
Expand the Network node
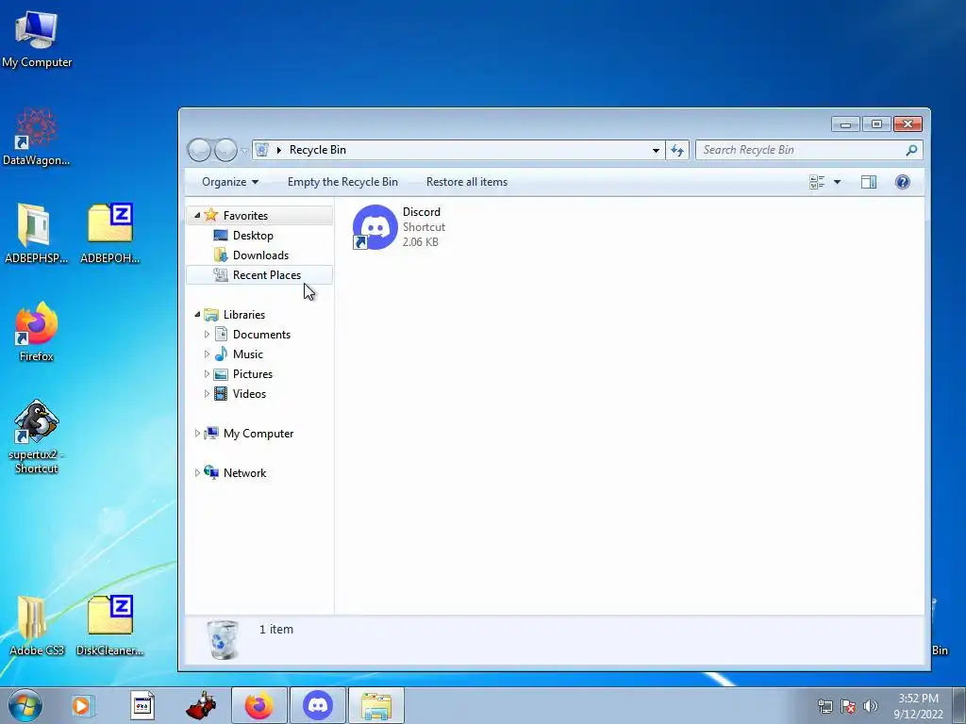point(197,473)
